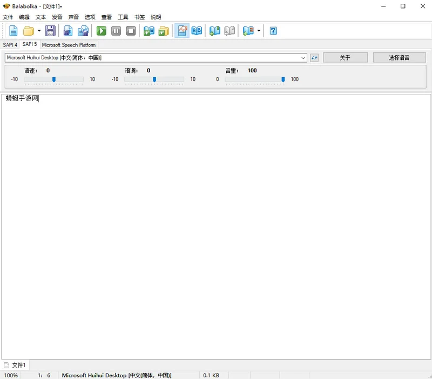Screen dimensions: 432x379
Task: Open the 编辑 menu
Action: 24,17
